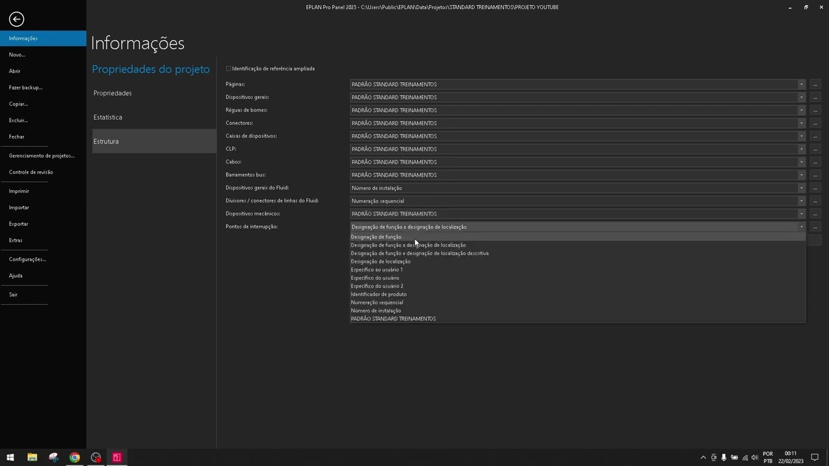Image resolution: width=829 pixels, height=466 pixels.
Task: Click the POR PTB language indicator
Action: [x=768, y=458]
